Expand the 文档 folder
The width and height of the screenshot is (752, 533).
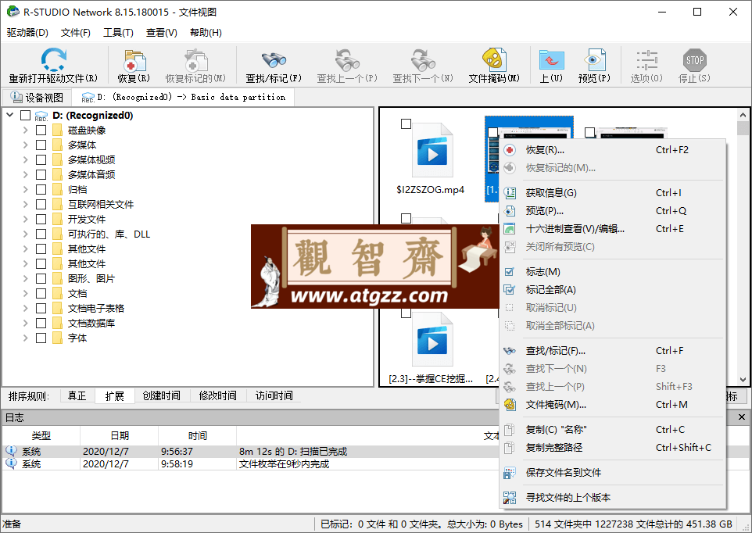tap(26, 293)
